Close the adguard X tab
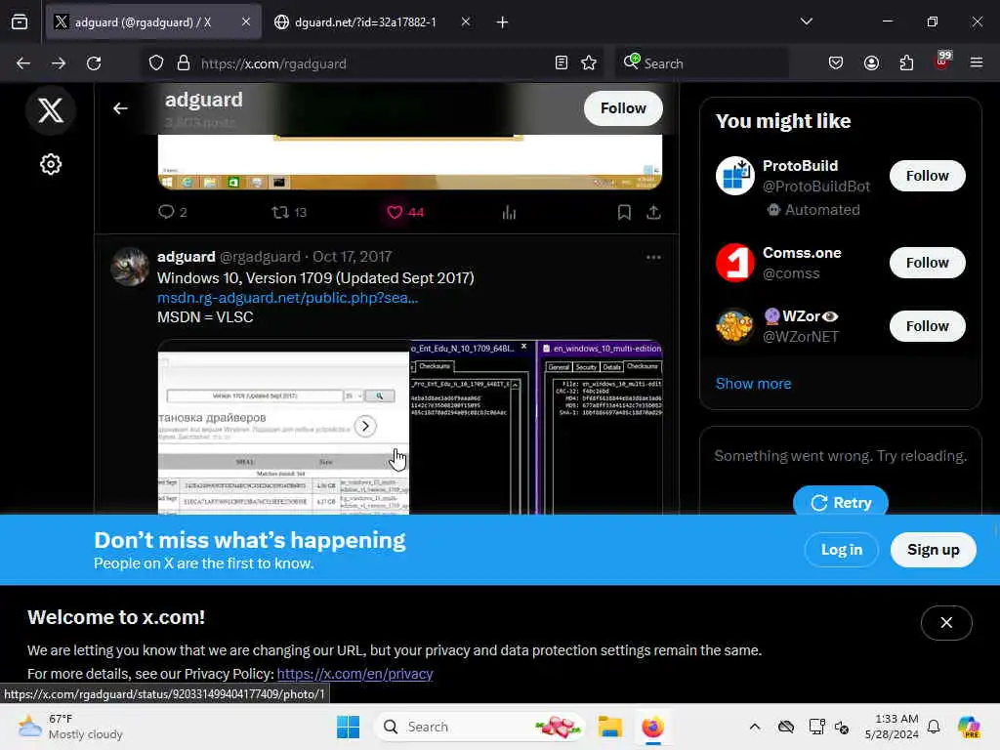Screen dimensions: 1000x750 click(246, 22)
